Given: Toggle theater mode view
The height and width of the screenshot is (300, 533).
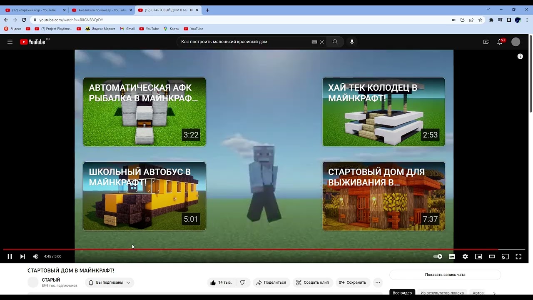Looking at the screenshot, I should 492,257.
